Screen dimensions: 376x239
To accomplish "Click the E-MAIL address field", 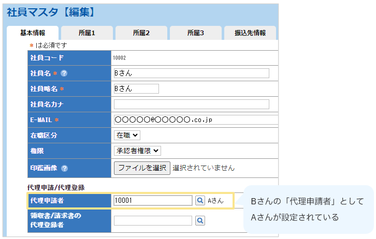I will (195, 119).
